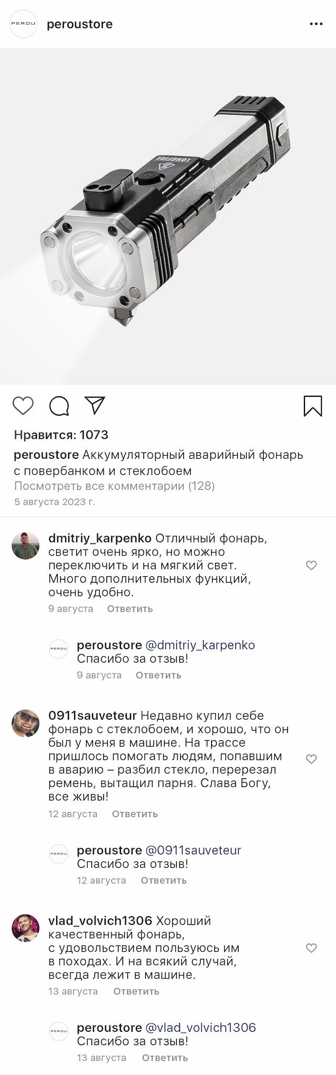Save the post with bookmark icon
The width and height of the screenshot is (336, 1075).
click(313, 406)
